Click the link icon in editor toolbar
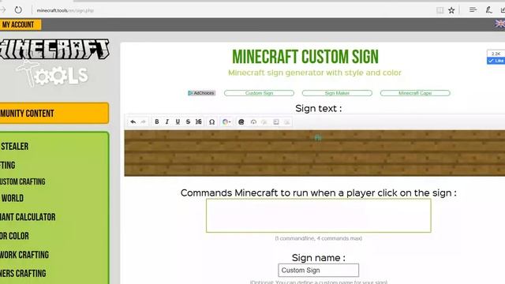 click(x=253, y=121)
